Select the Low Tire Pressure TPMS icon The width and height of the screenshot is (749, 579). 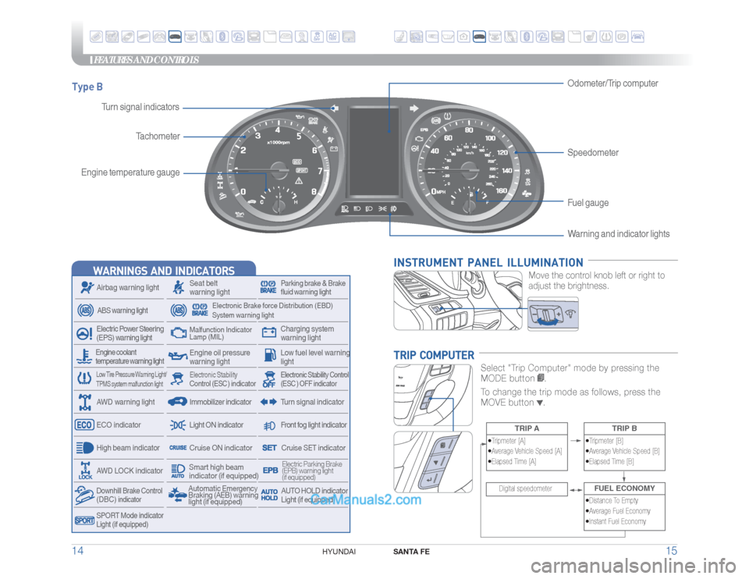tap(84, 378)
